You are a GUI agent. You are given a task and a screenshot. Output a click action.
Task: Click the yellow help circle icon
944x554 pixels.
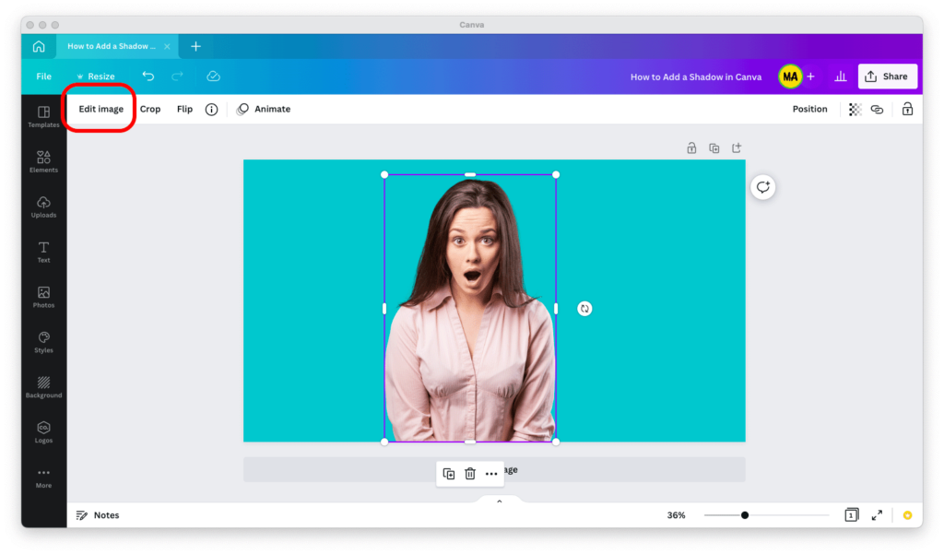[907, 515]
